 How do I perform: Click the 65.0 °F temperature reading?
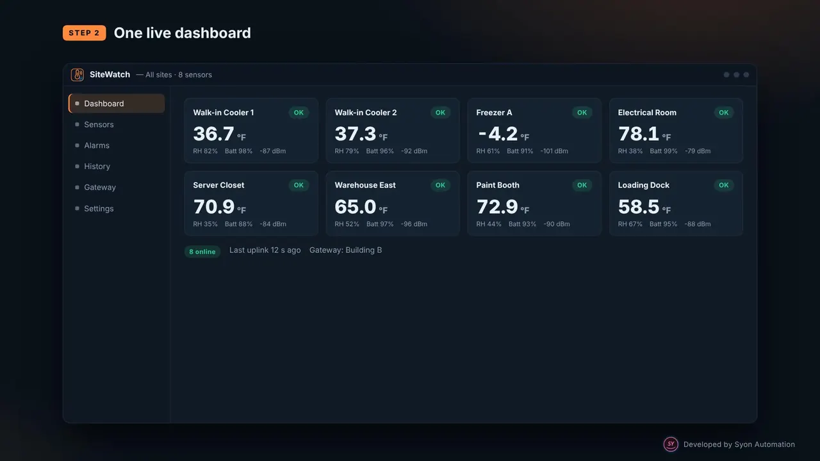(361, 207)
